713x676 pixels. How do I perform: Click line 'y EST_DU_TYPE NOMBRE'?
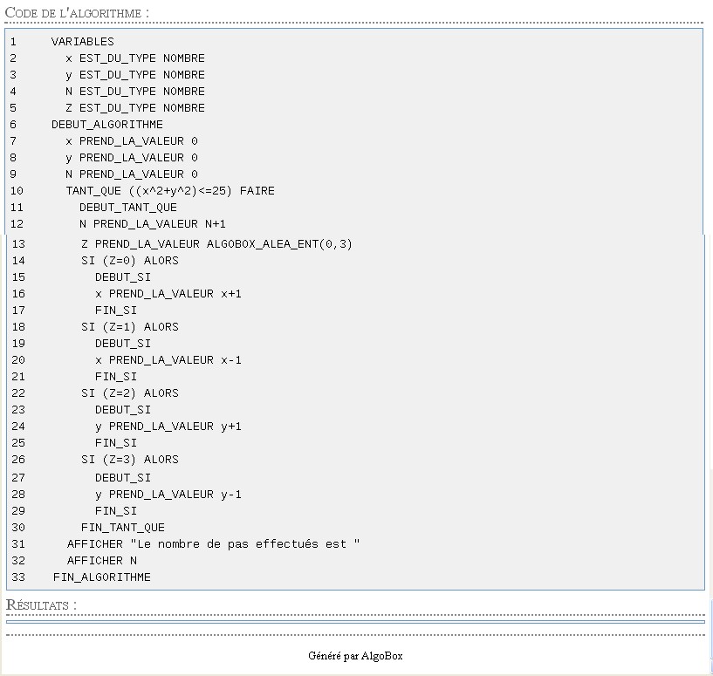tap(135, 75)
